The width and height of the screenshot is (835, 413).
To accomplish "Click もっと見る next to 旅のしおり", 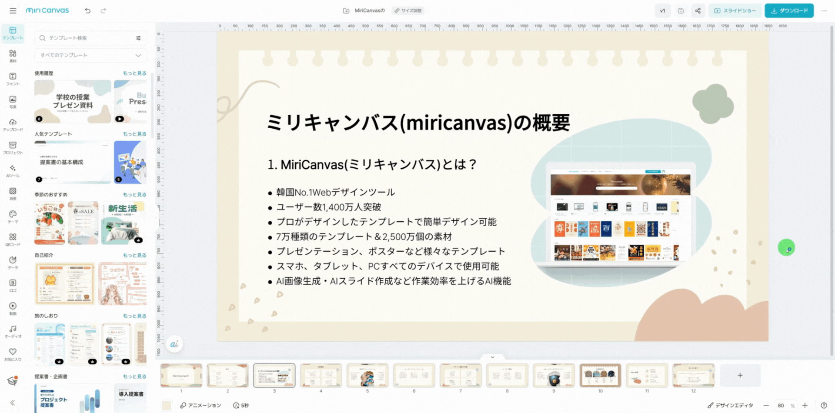I will [x=134, y=316].
